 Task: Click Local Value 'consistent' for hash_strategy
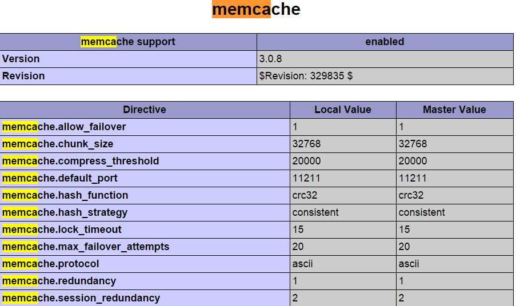click(x=315, y=212)
